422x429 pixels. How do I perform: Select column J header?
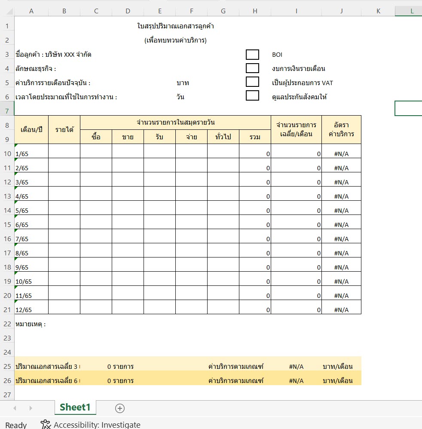click(x=341, y=11)
